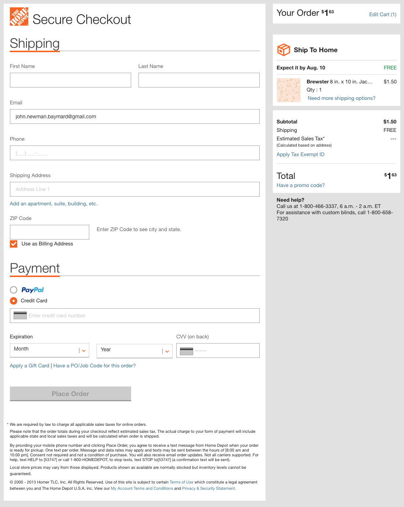Click the CVV card icon
This screenshot has width=404, height=507.
point(187,351)
